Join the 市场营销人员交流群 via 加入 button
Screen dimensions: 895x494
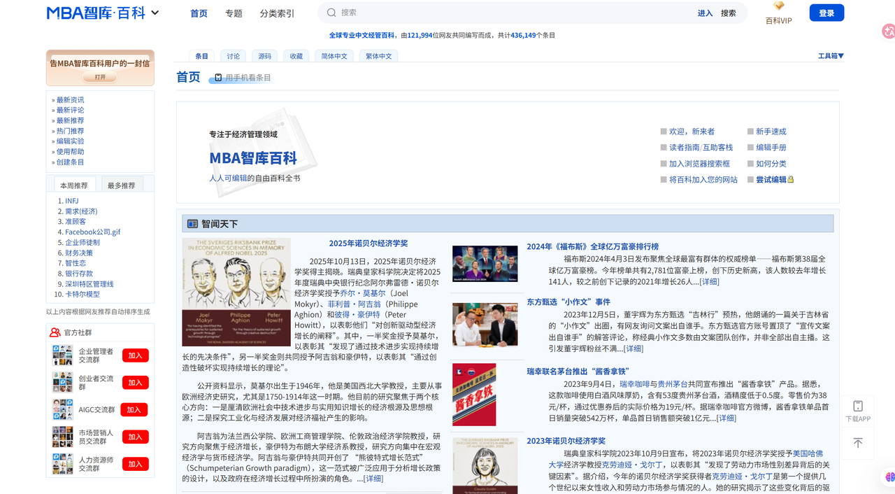pos(135,437)
